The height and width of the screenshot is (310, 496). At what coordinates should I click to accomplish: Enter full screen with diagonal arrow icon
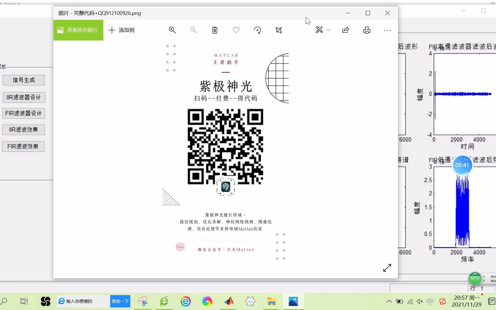(387, 268)
